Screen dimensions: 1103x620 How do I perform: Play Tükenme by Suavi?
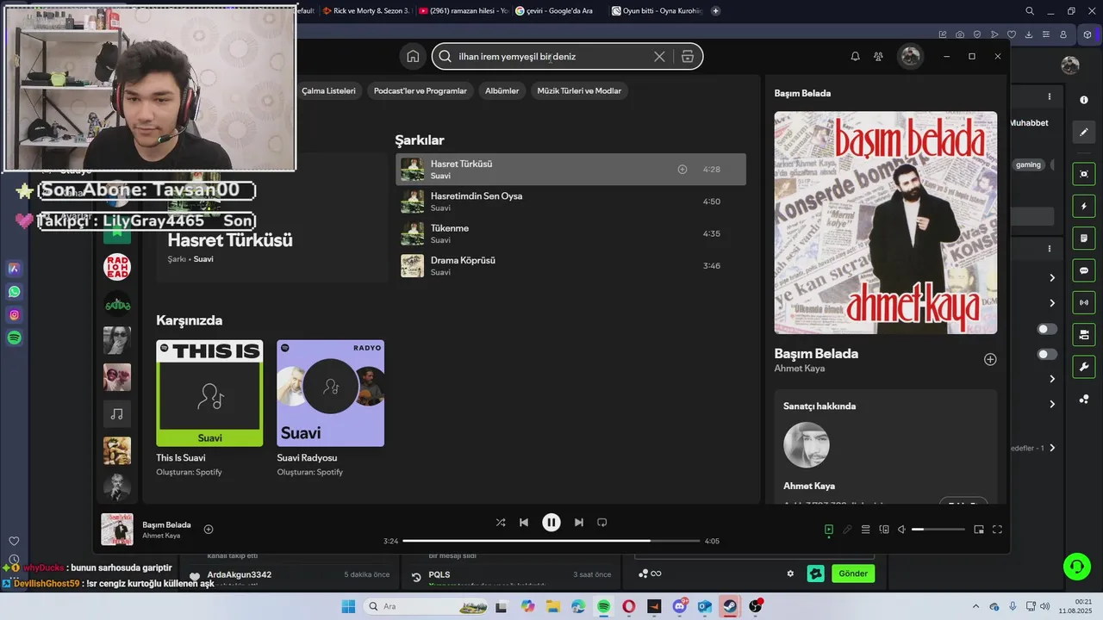tap(570, 233)
